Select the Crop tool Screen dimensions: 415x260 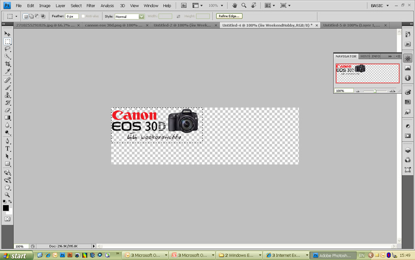7,64
